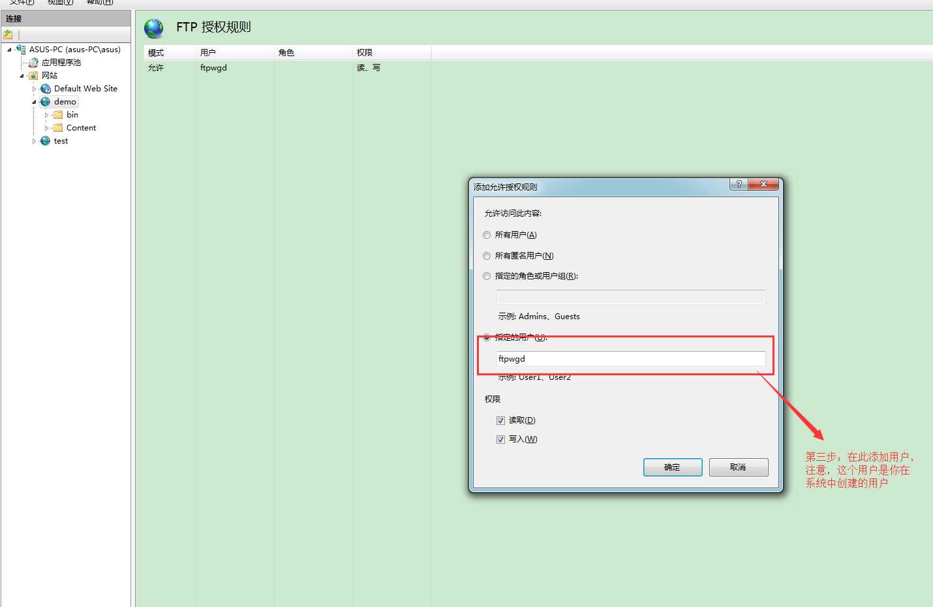Click the Default Web Site globe icon
The image size is (933, 607).
pos(46,89)
